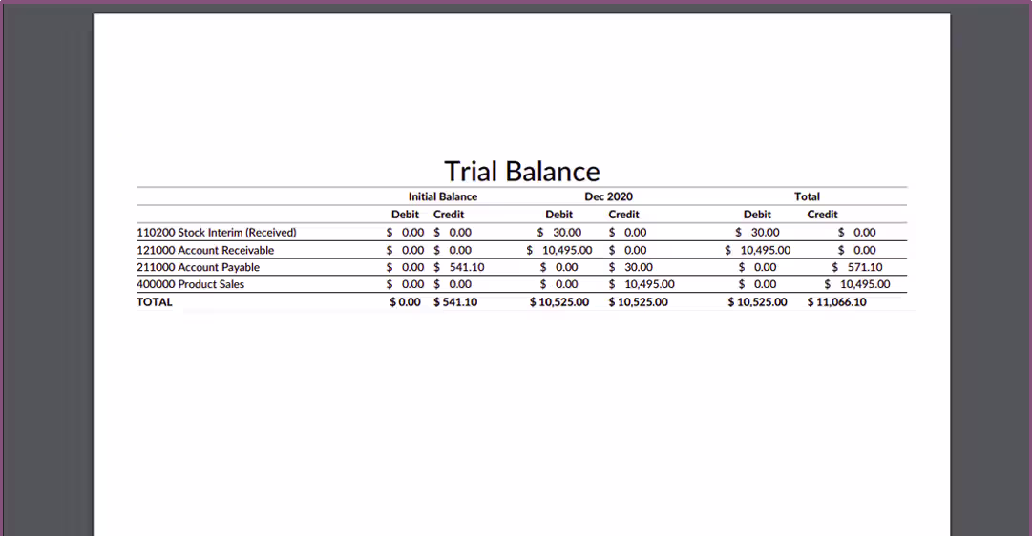Click TOTAL row initial credit $ 541.10
This screenshot has height=536, width=1032.
pos(455,302)
